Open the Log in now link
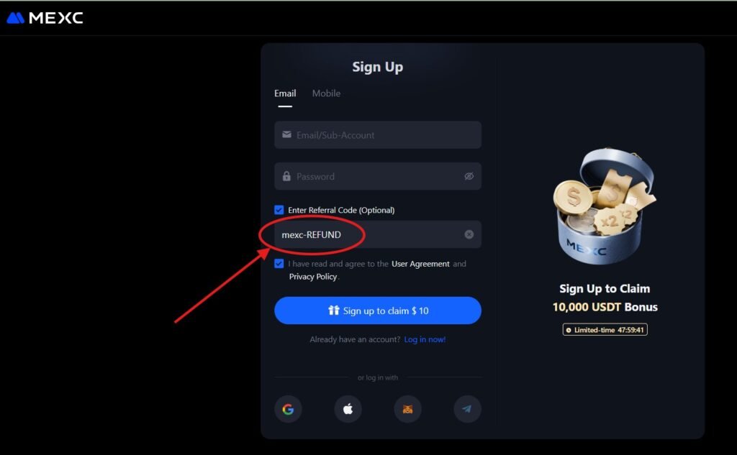Screen dimensions: 737x455 pos(425,339)
